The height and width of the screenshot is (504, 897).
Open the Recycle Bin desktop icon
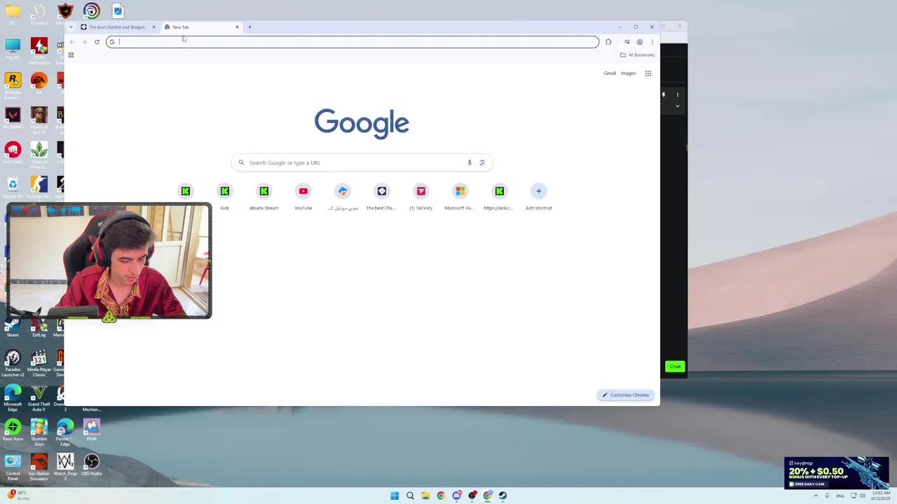tap(13, 187)
